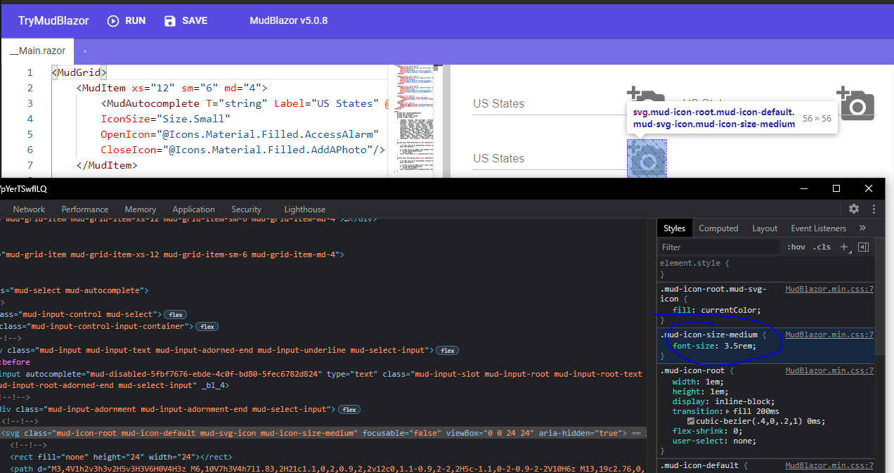
Task: Click the new style rule plus icon
Action: (843, 247)
